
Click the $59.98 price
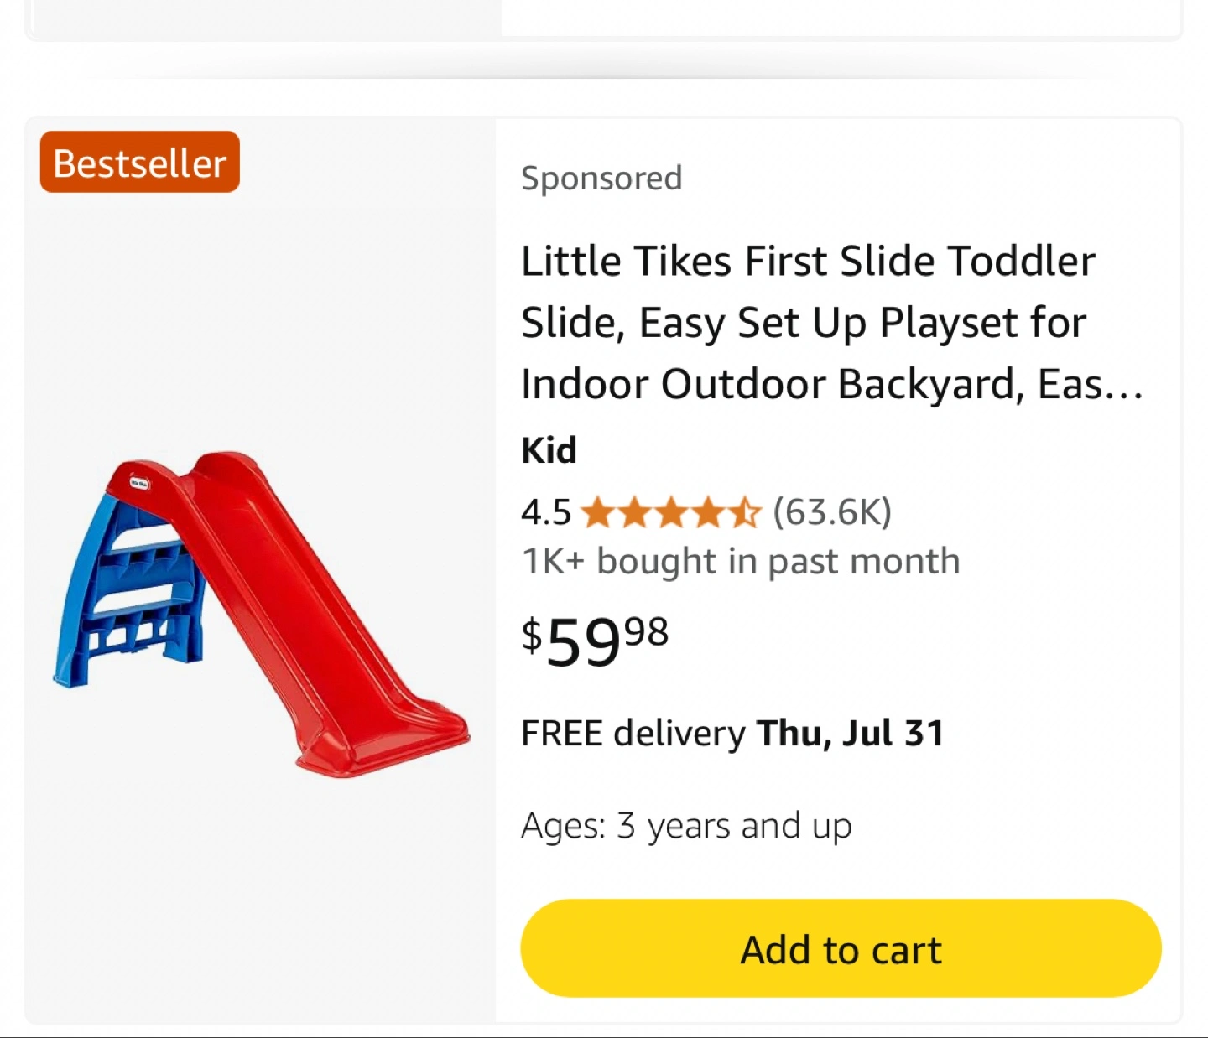point(596,641)
